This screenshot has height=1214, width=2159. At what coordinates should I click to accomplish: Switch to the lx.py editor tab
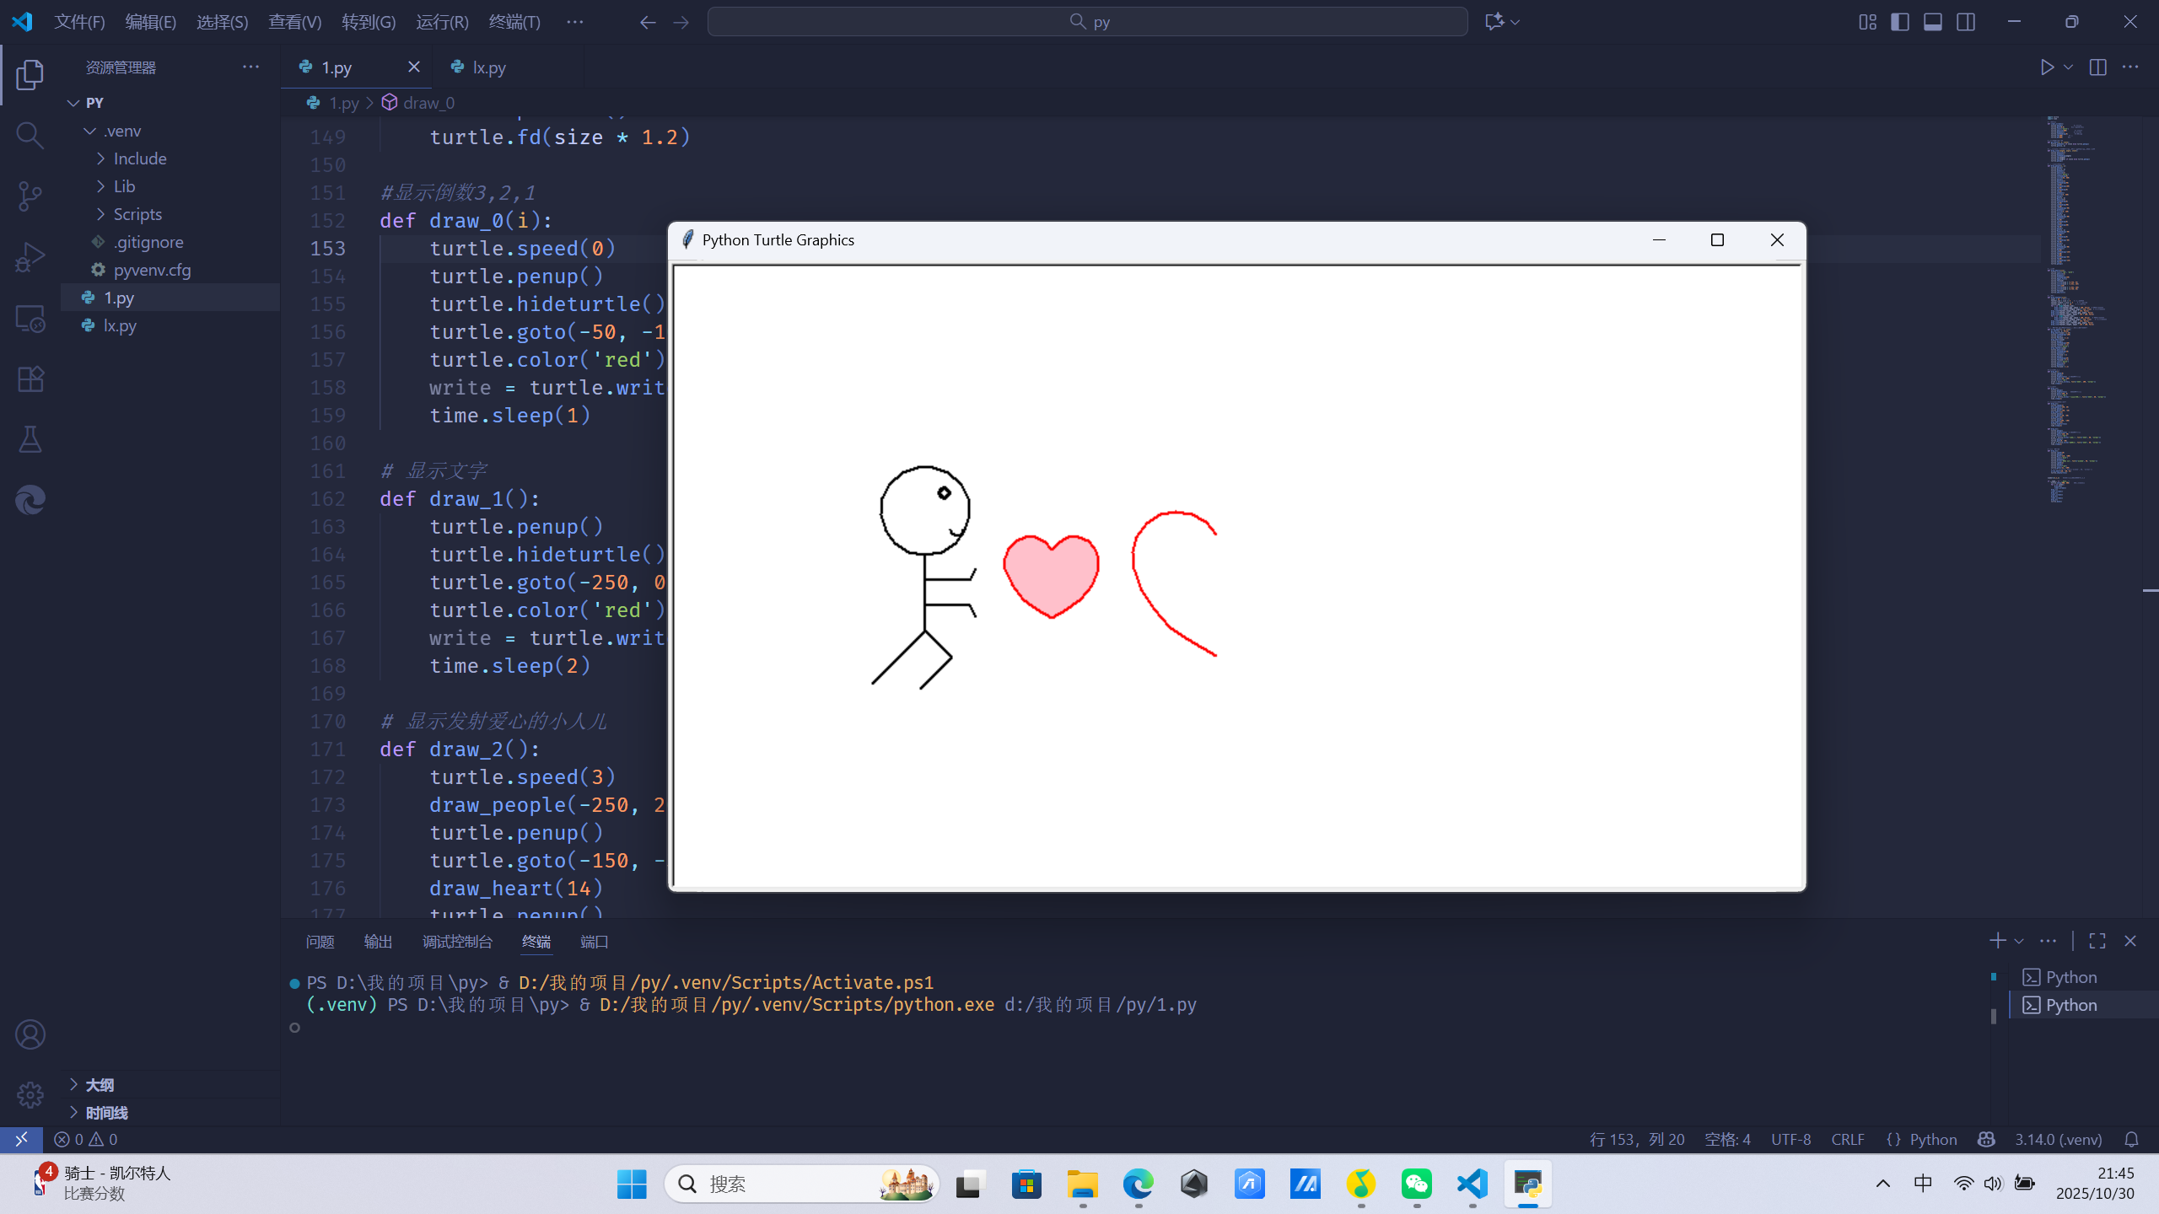(488, 67)
